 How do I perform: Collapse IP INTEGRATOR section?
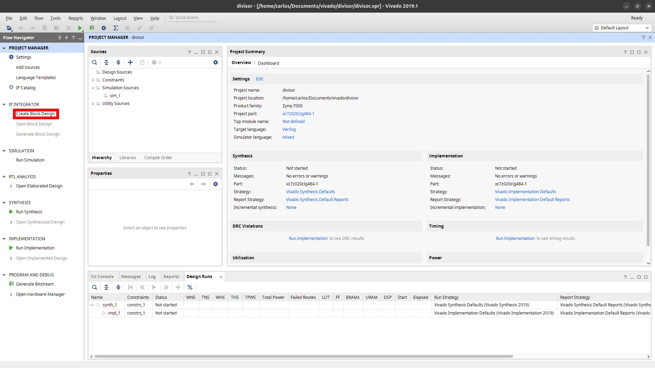[4, 105]
